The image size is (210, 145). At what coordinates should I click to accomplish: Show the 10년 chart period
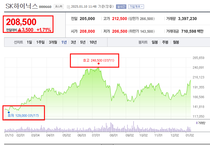point(93,42)
